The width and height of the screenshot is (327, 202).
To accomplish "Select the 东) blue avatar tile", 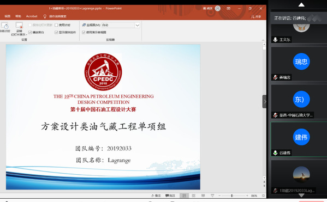I will pos(301,99).
